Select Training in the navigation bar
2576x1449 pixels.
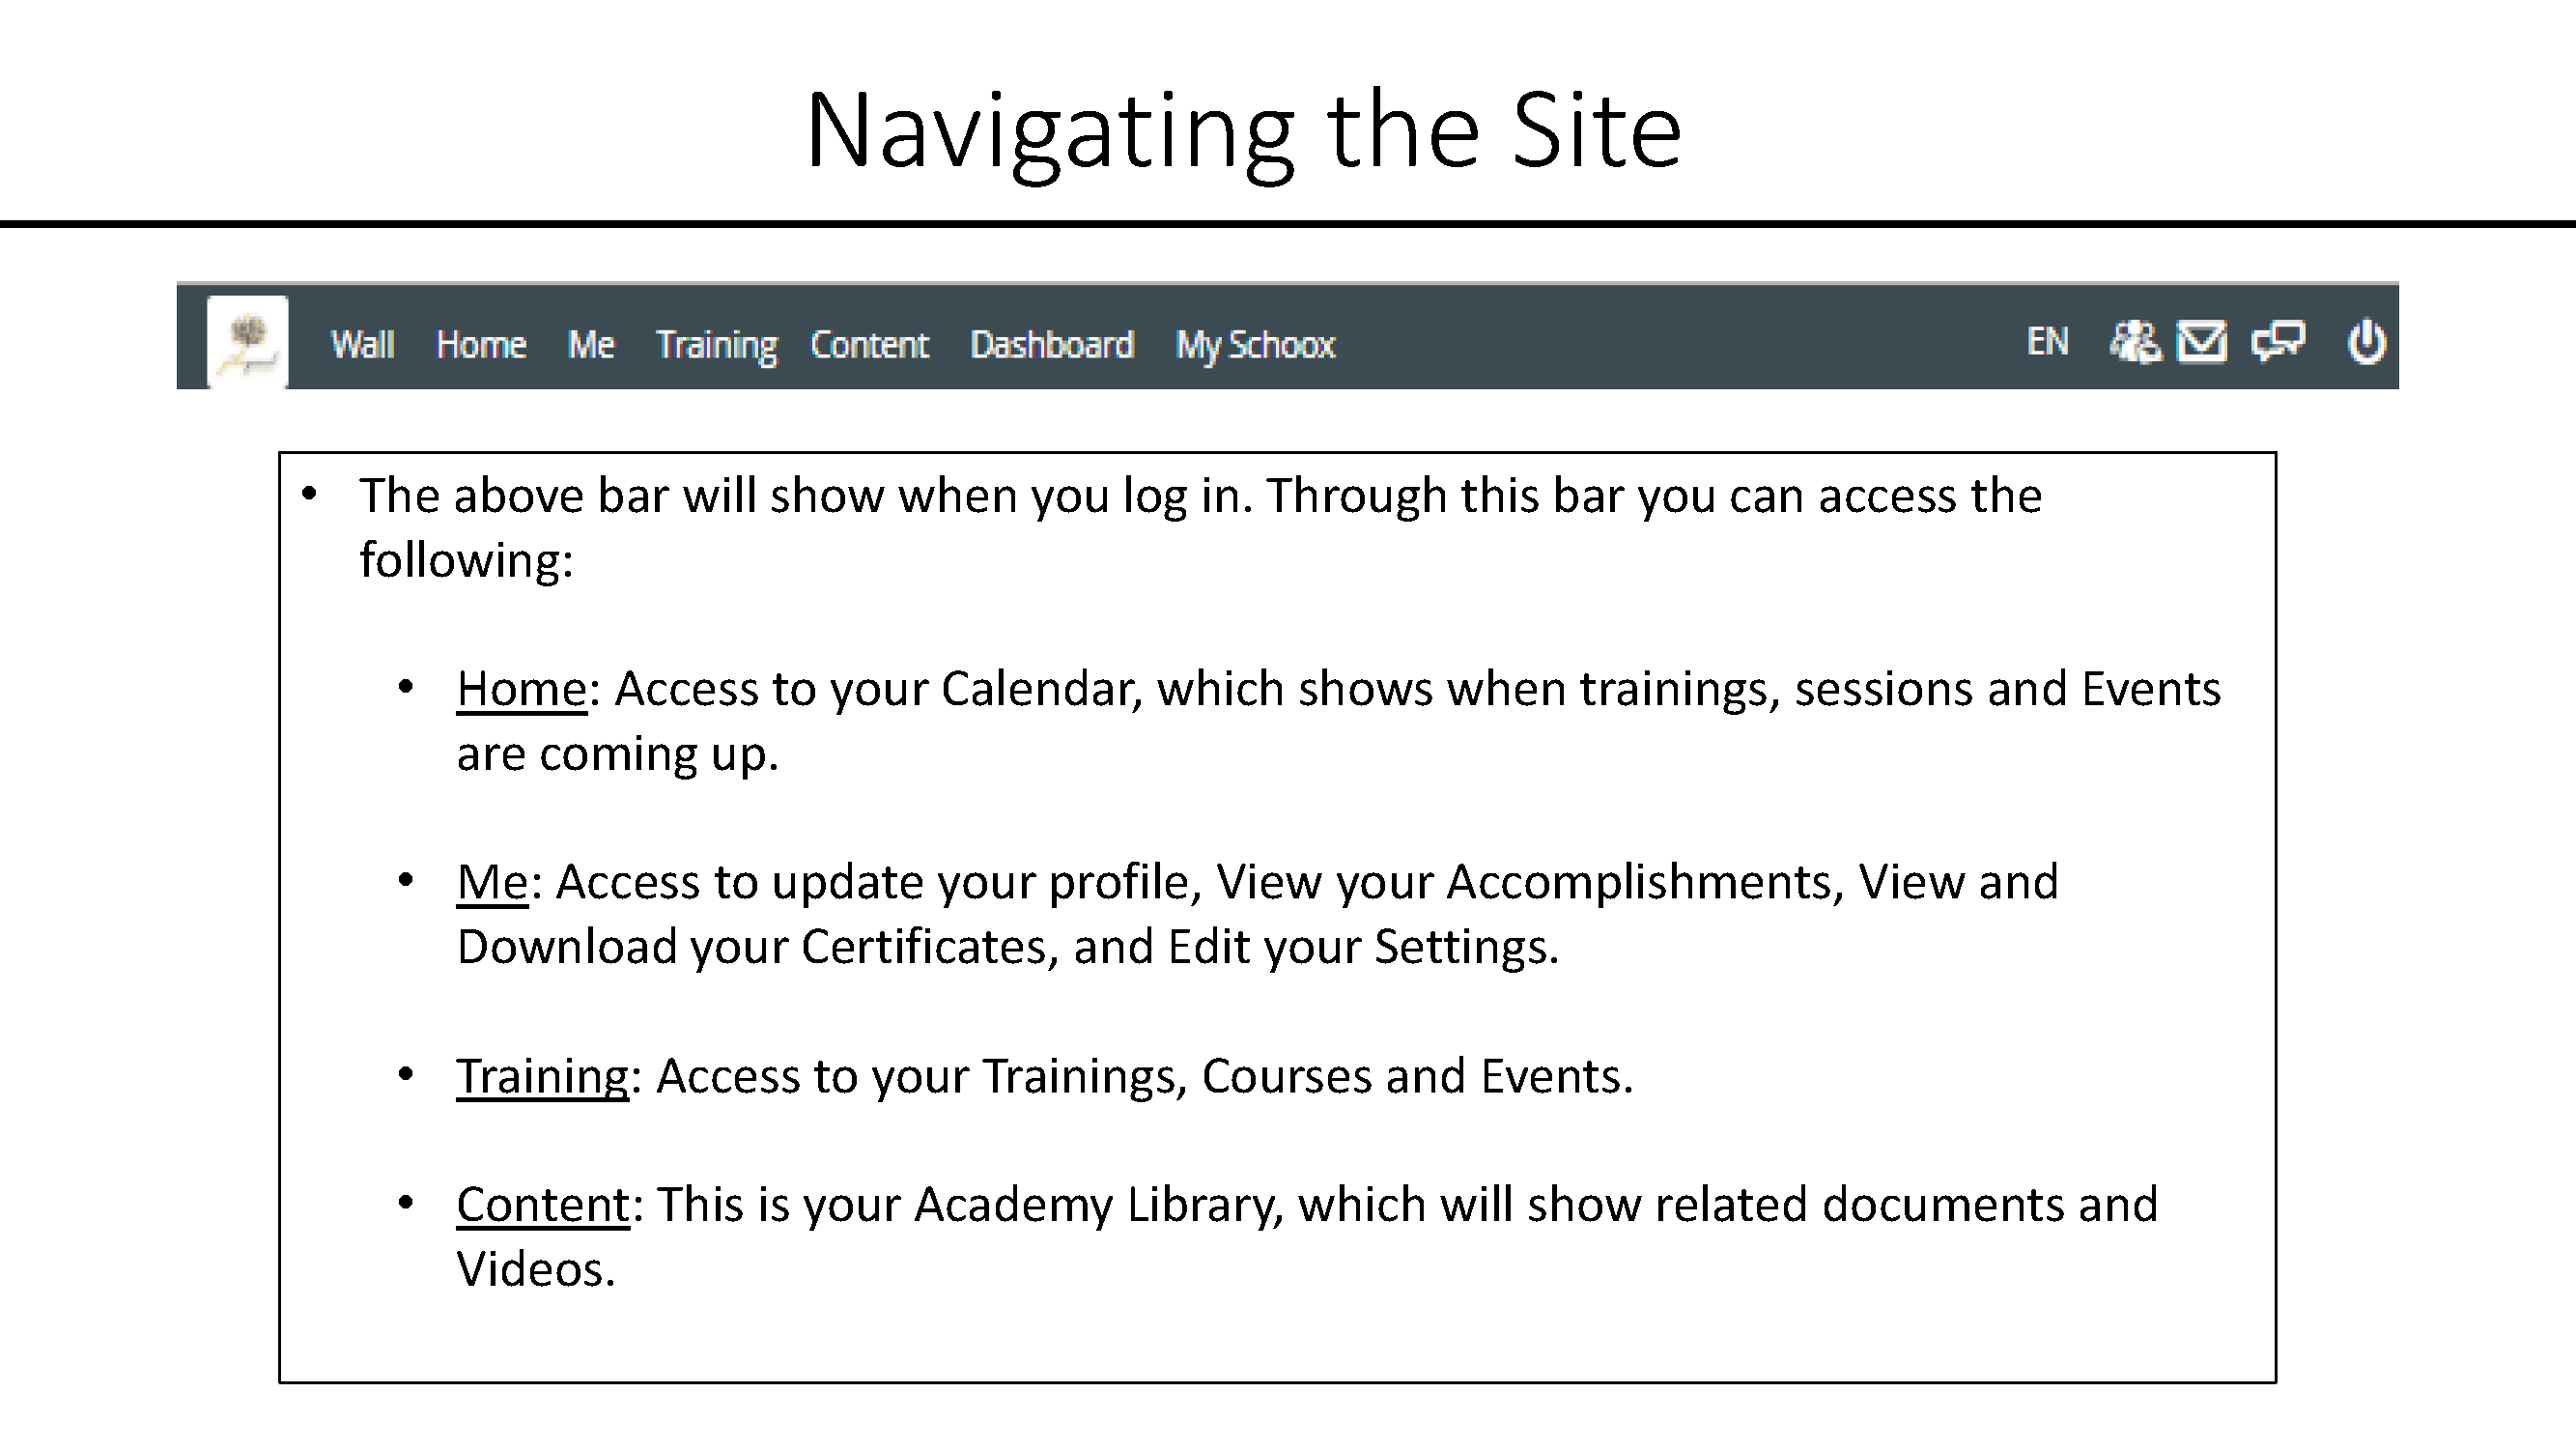716,347
